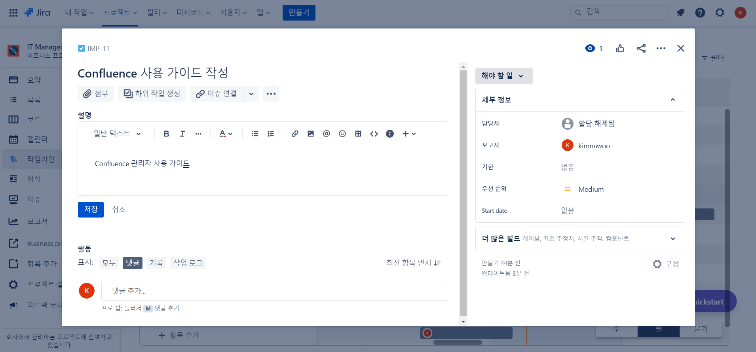756x352 pixels.
Task: Open 타임라인 in sidebar
Action: pos(32,159)
